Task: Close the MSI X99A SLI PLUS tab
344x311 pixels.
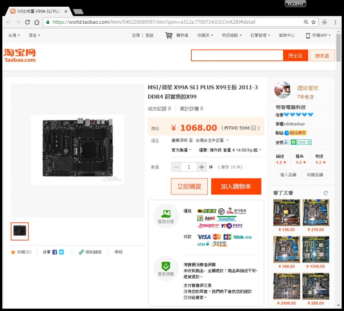Action: point(66,11)
